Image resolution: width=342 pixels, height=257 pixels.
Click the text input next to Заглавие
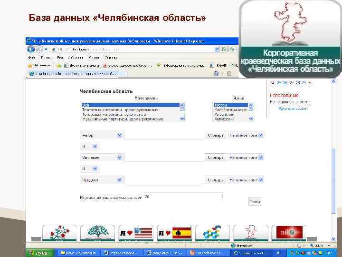click(x=164, y=158)
